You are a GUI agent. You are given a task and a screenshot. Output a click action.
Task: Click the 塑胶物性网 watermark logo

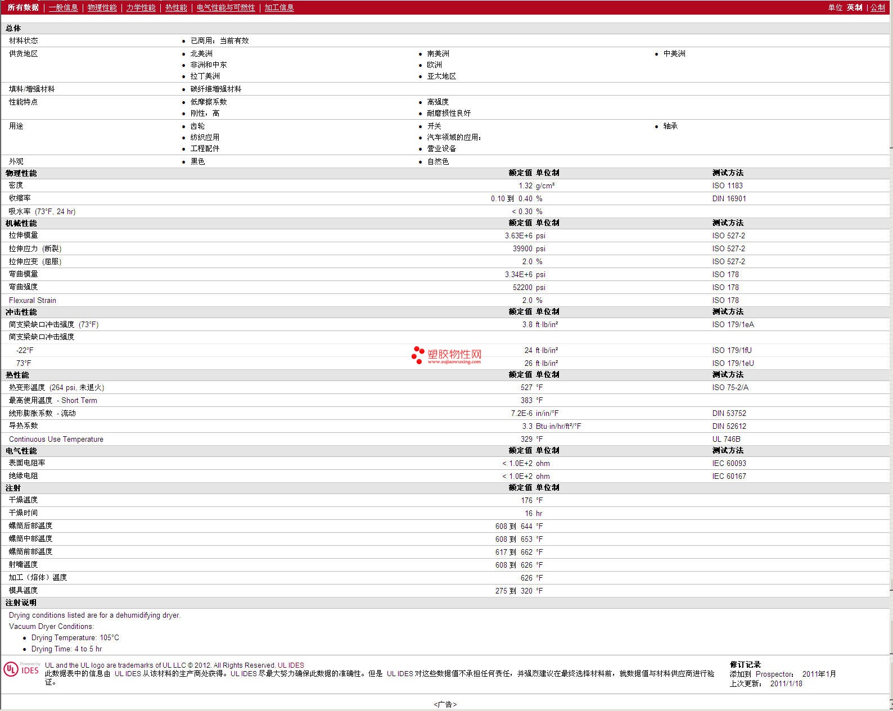pos(446,355)
